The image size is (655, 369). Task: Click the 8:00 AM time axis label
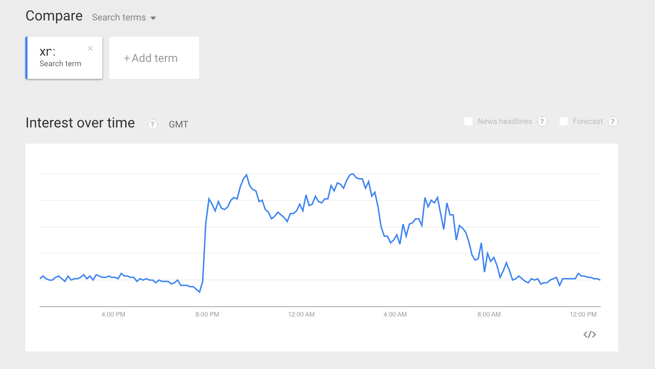tap(489, 314)
